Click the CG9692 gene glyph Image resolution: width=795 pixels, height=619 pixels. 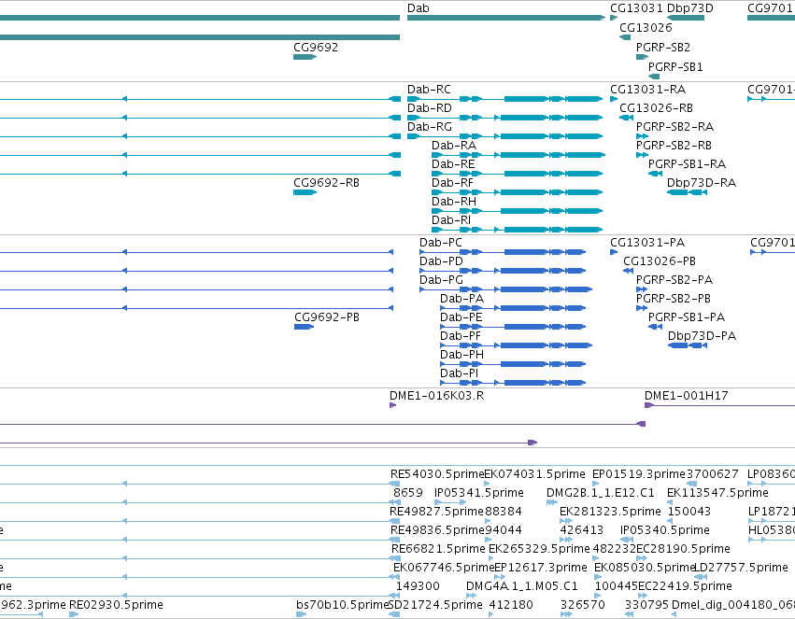(305, 57)
